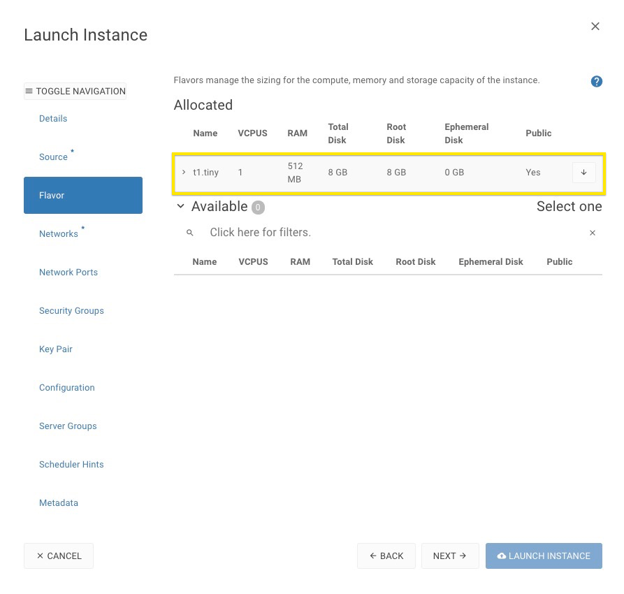Go to the Details step
Screen dimensions: 624x594
(x=53, y=119)
